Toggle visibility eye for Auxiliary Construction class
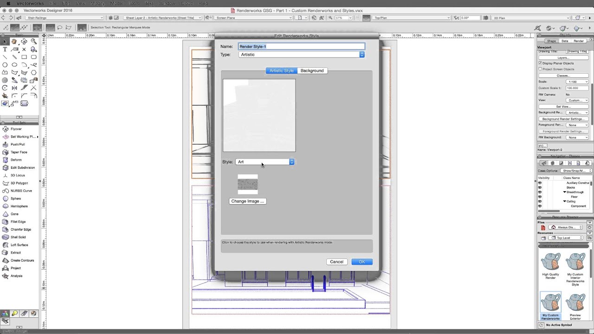This screenshot has height=334, width=594. 540,183
